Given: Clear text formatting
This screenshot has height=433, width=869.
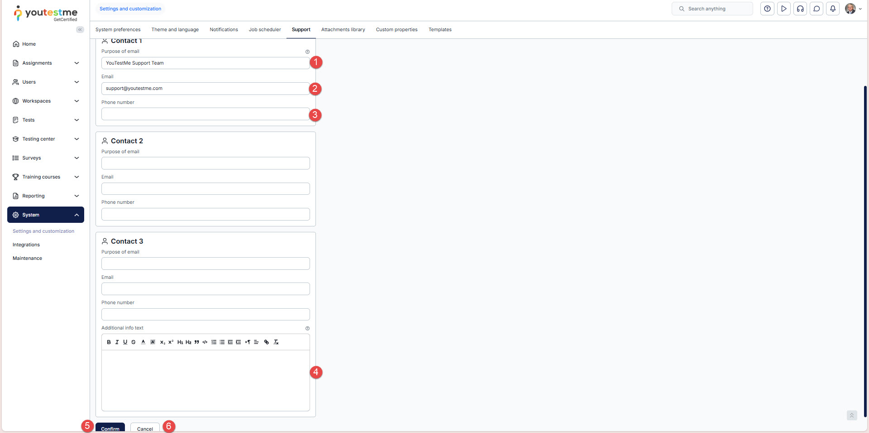Looking at the screenshot, I should tap(276, 342).
